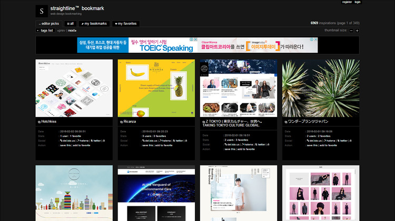Click the AdChoices info icon on ClipartKorea ad
Viewport: 395px width, 221px height.
click(x=312, y=39)
